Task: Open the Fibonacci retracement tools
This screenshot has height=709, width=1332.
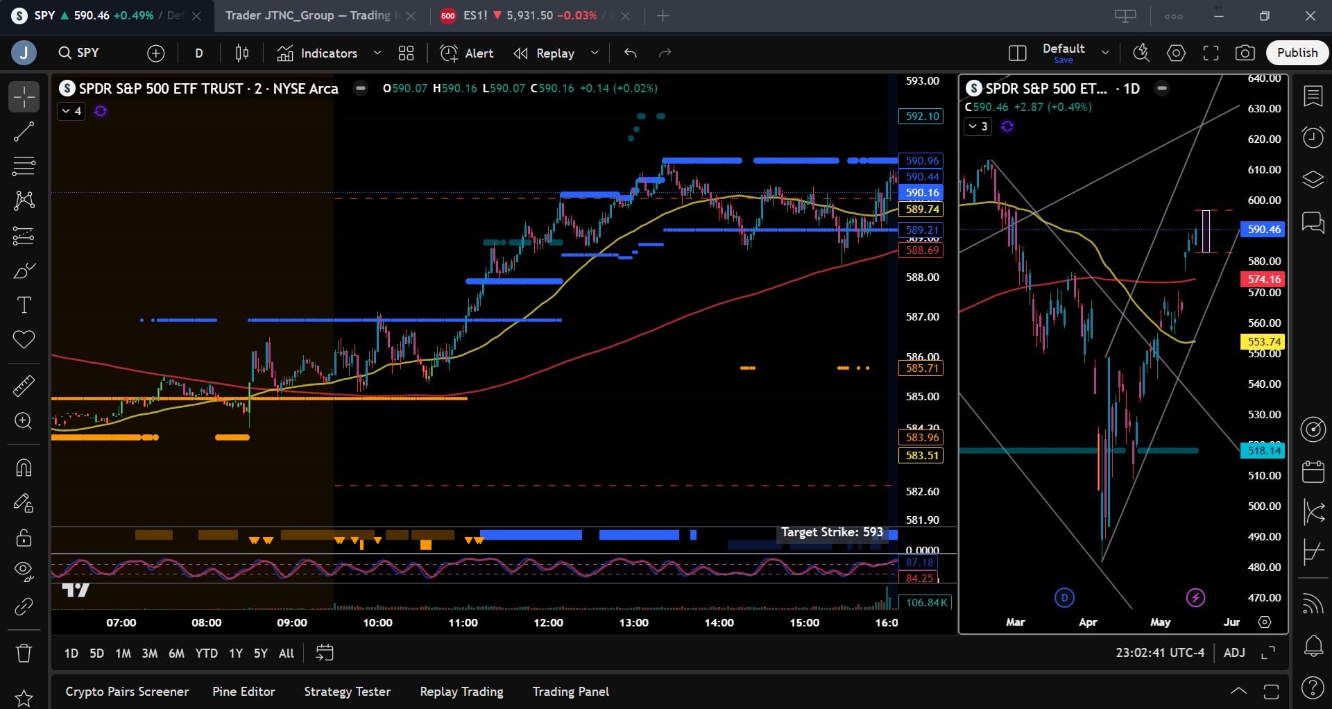Action: [x=24, y=166]
